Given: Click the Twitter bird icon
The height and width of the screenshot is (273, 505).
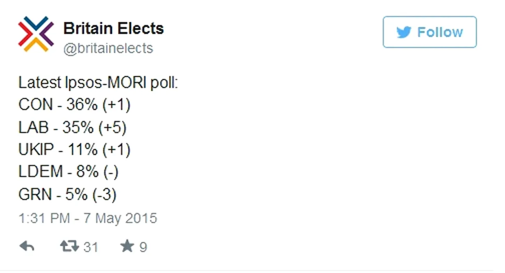Looking at the screenshot, I should click(404, 32).
